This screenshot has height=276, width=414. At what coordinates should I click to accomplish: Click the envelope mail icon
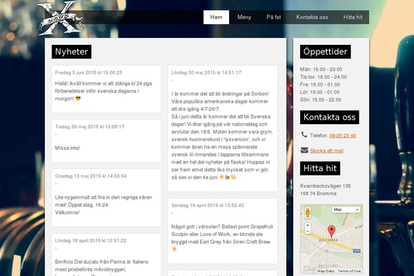pos(304,150)
